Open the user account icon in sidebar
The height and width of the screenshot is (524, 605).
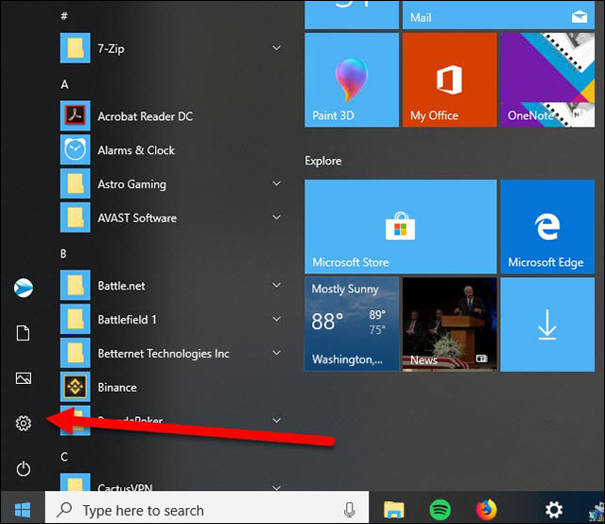click(24, 288)
